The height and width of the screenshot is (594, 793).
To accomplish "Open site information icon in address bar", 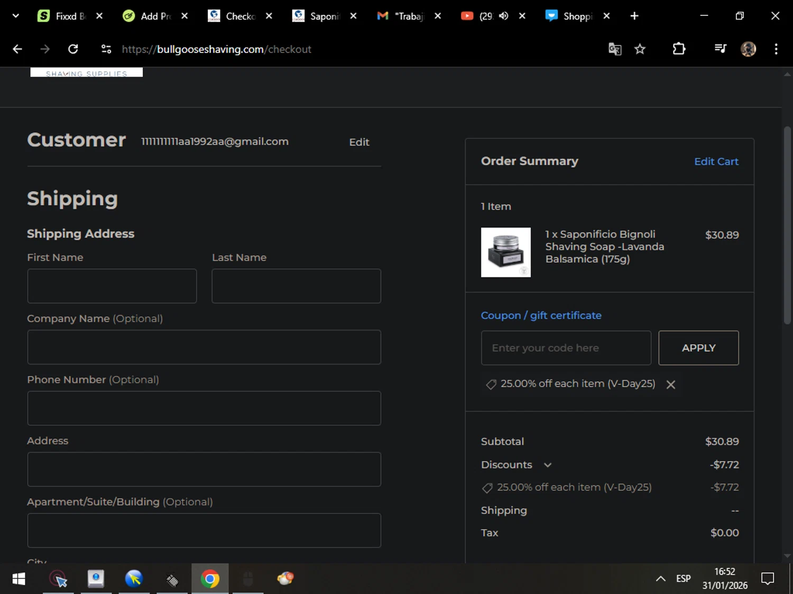I will (x=106, y=49).
